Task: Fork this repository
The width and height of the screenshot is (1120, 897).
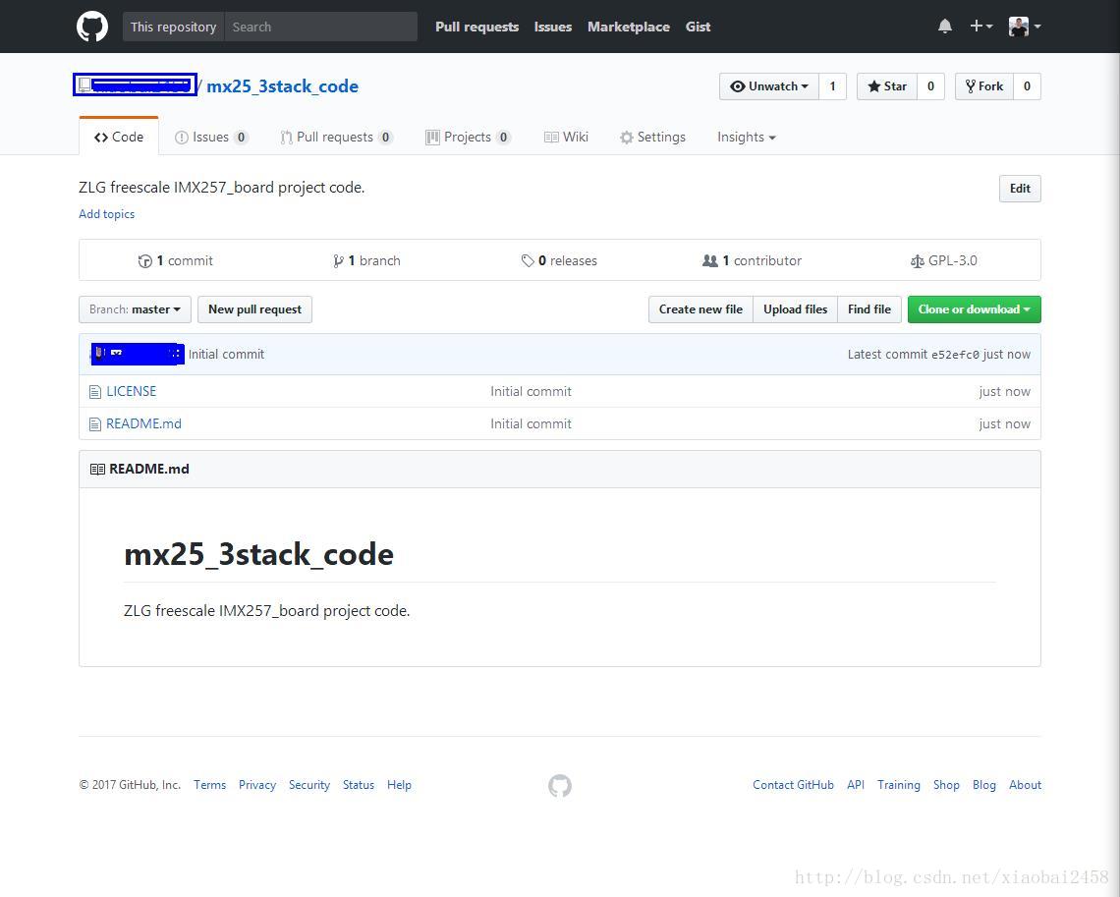Action: pyautogui.click(x=984, y=86)
